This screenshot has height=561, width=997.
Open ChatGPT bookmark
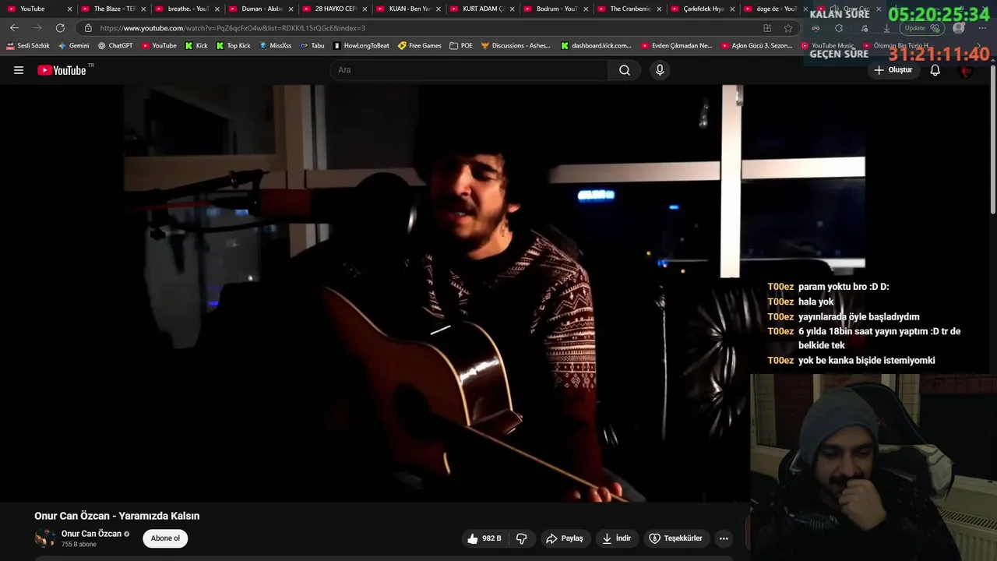point(115,46)
